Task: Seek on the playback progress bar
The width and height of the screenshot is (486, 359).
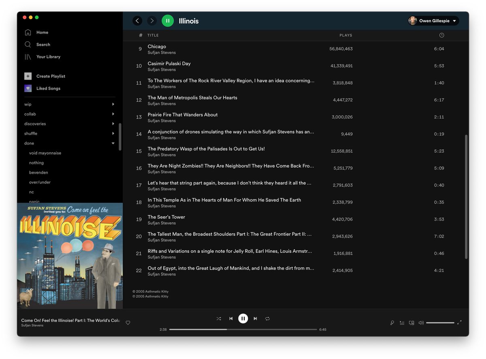Action: click(x=243, y=329)
